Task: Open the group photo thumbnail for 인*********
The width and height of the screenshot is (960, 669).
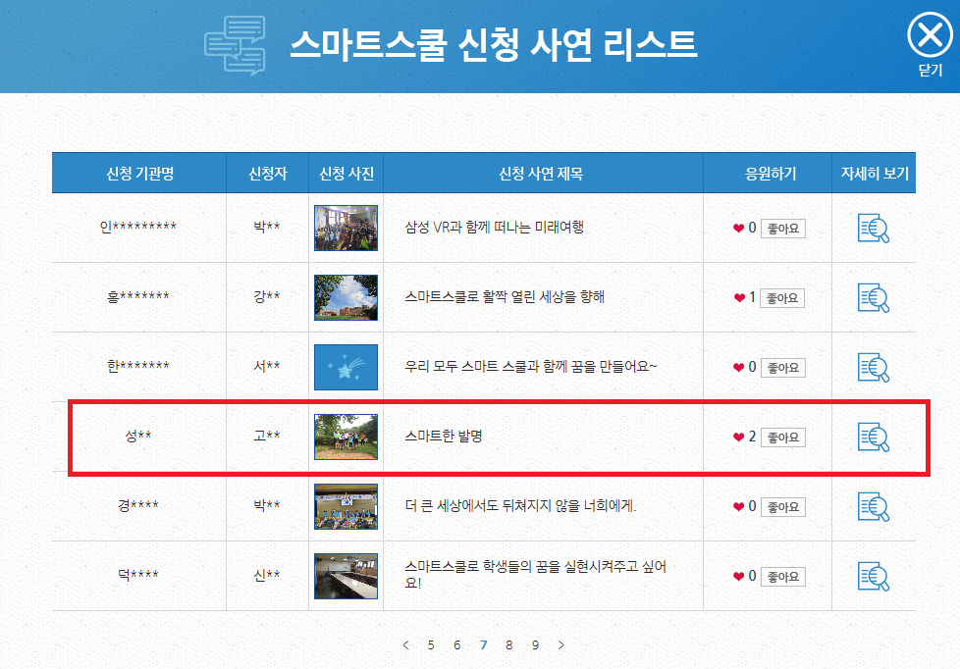Action: (346, 229)
